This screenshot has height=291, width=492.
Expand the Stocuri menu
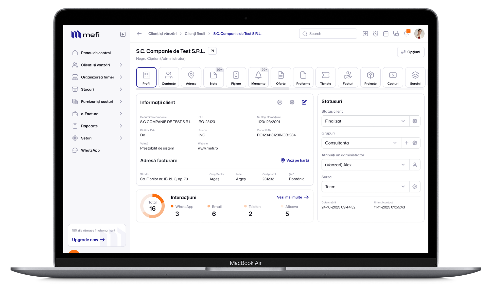97,89
